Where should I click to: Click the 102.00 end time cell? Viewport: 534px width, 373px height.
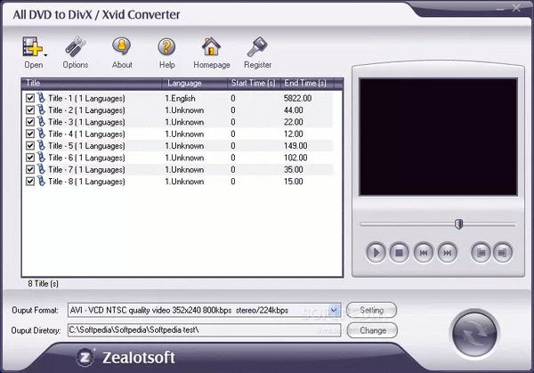pyautogui.click(x=295, y=158)
